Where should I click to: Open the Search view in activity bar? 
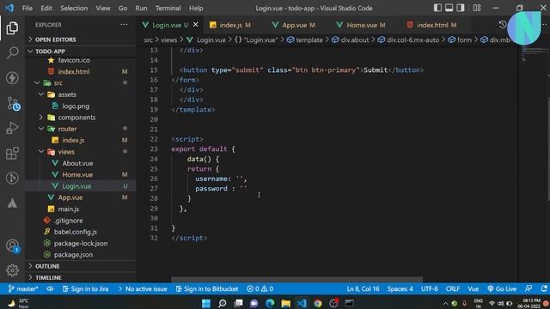click(x=12, y=53)
